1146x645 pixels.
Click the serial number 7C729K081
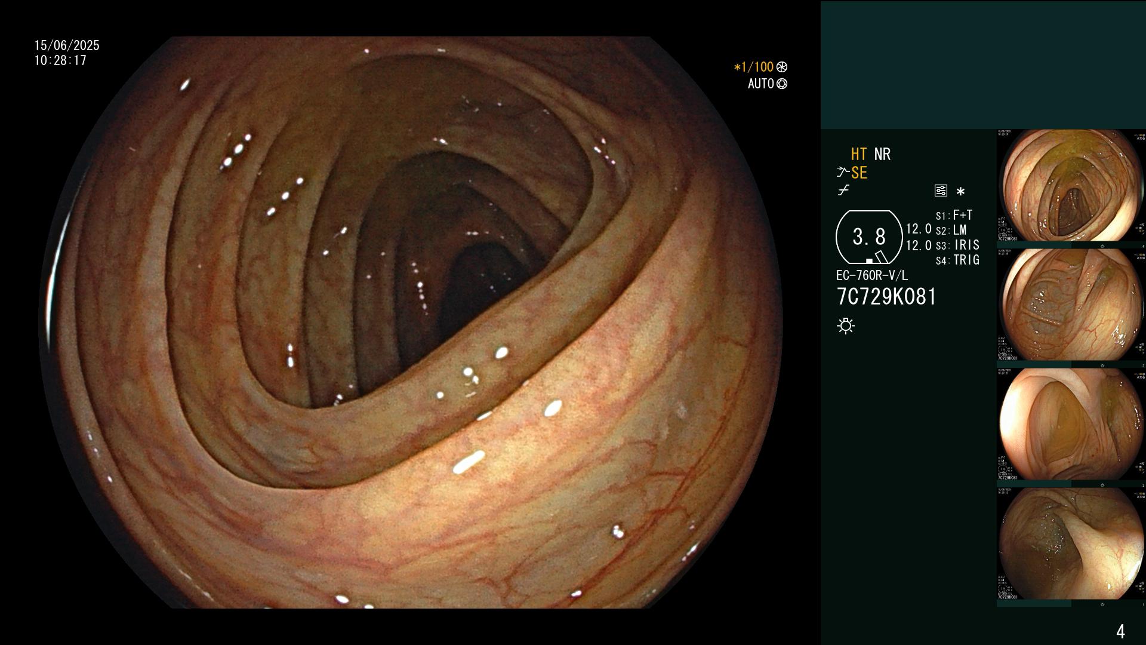886,296
